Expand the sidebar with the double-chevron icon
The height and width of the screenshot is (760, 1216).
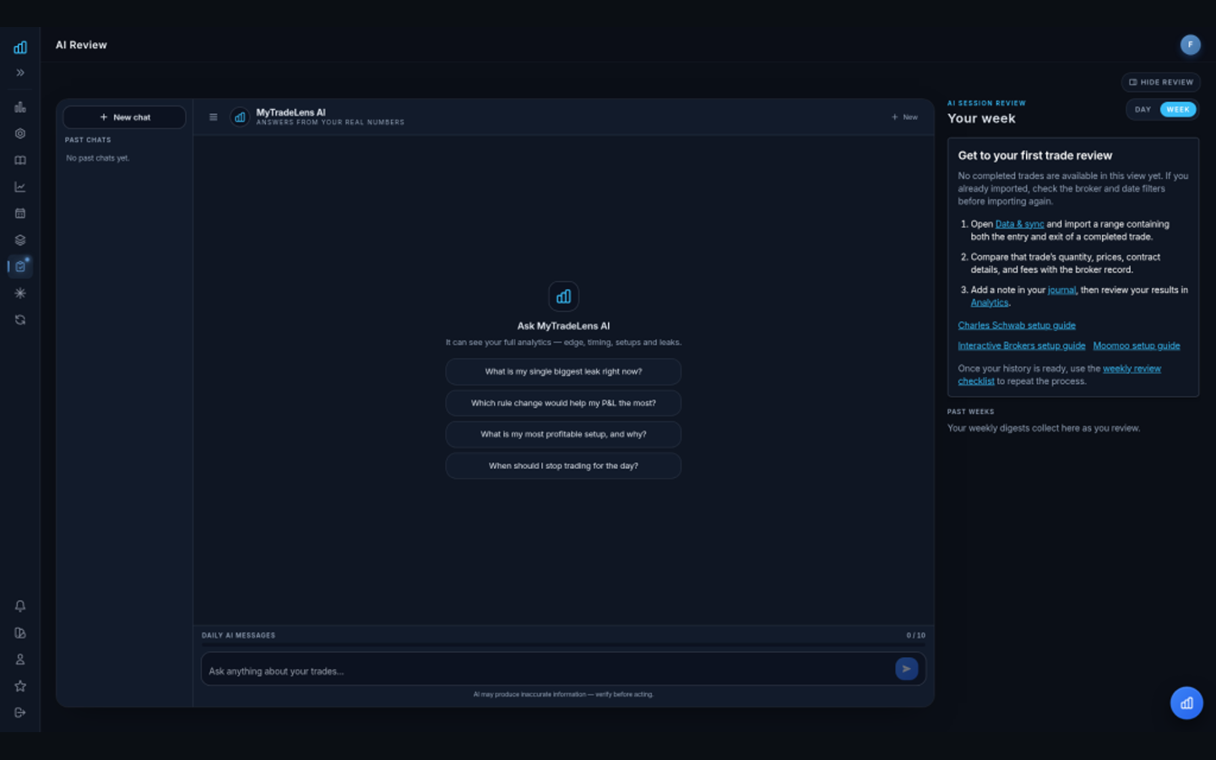coord(20,73)
